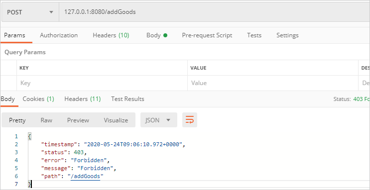
Task: Switch to the request Params tab
Action: (x=14, y=35)
